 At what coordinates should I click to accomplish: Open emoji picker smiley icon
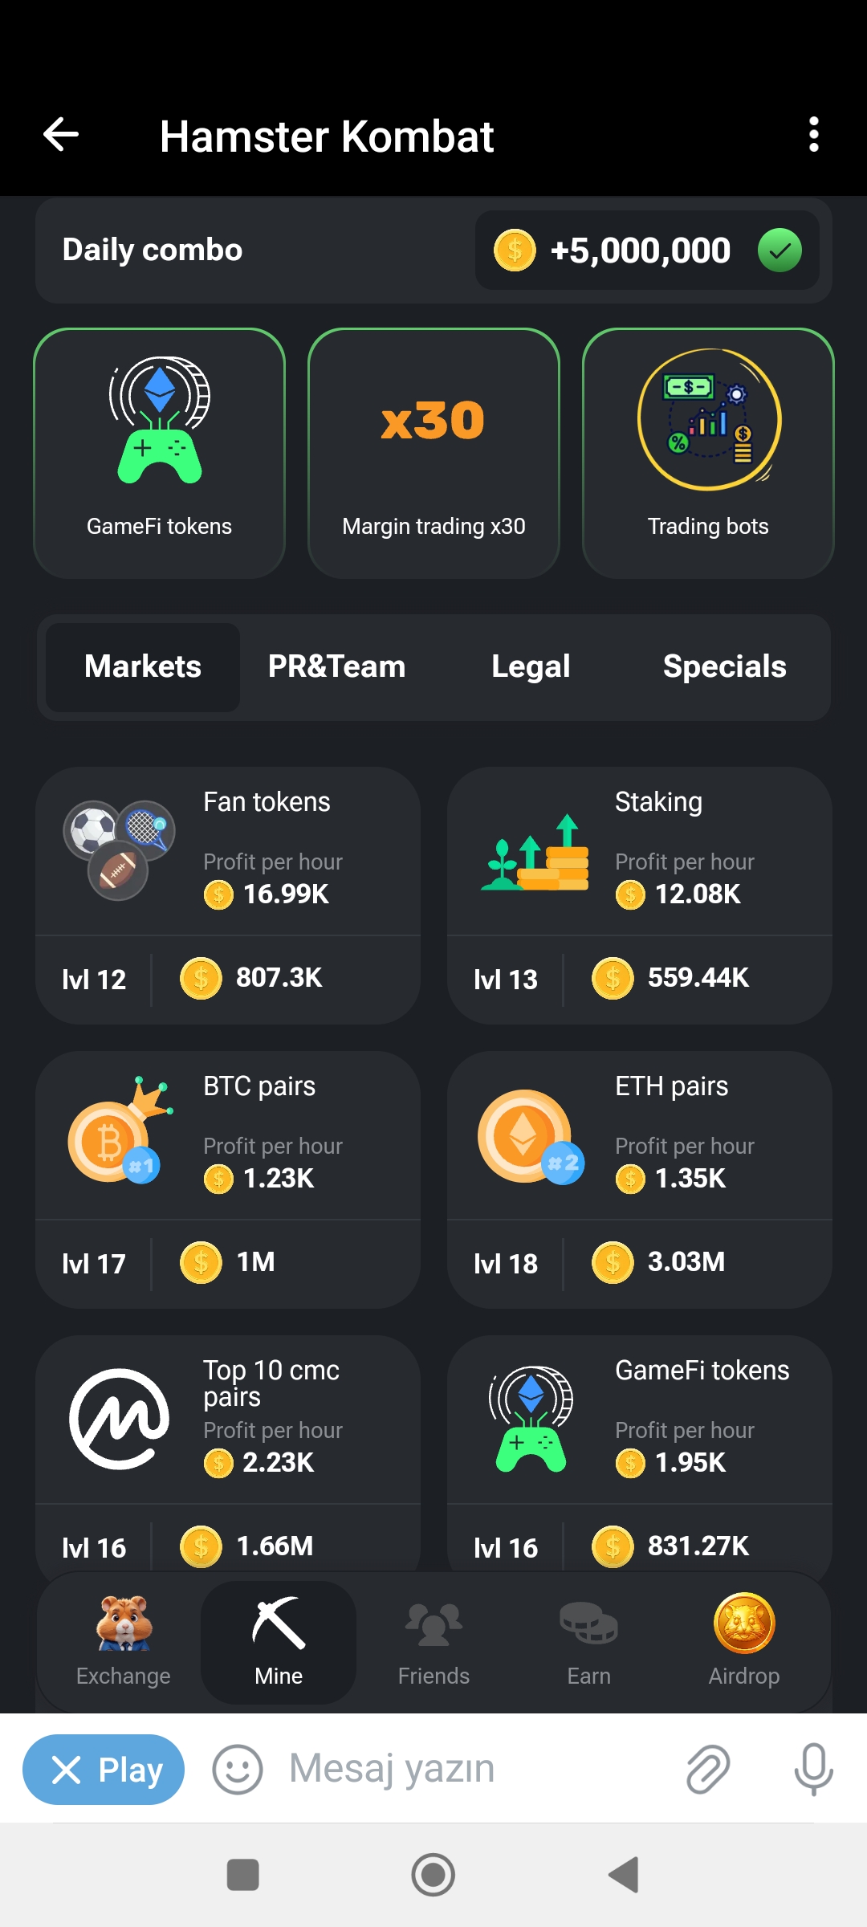(237, 1770)
